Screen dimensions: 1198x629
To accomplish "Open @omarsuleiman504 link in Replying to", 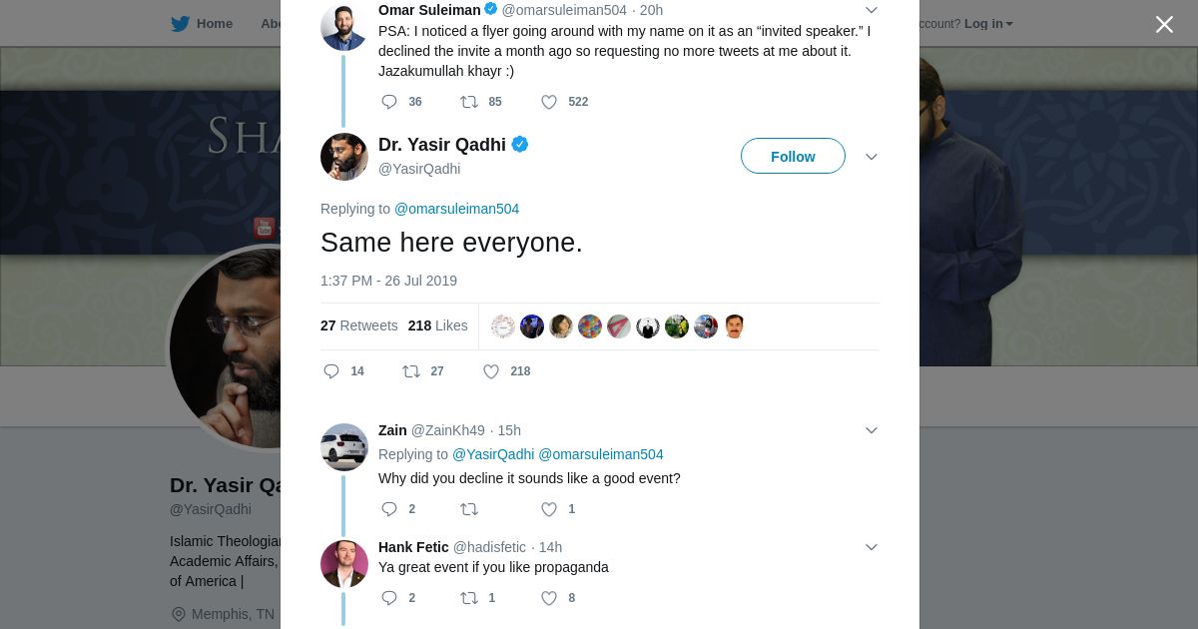I will [456, 209].
